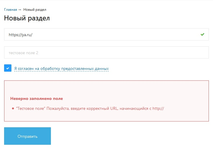Click the 'http://' text in the error message
The height and width of the screenshot is (150, 213).
158,108
